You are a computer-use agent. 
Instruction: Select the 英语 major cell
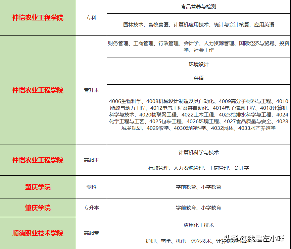(x=198, y=78)
